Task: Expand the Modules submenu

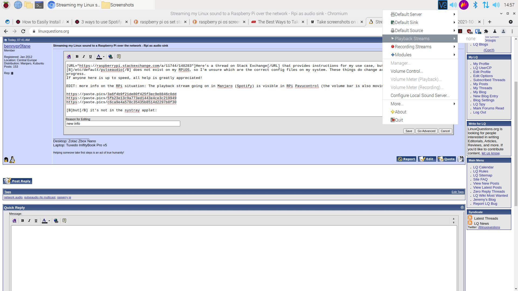Action: pyautogui.click(x=420, y=55)
